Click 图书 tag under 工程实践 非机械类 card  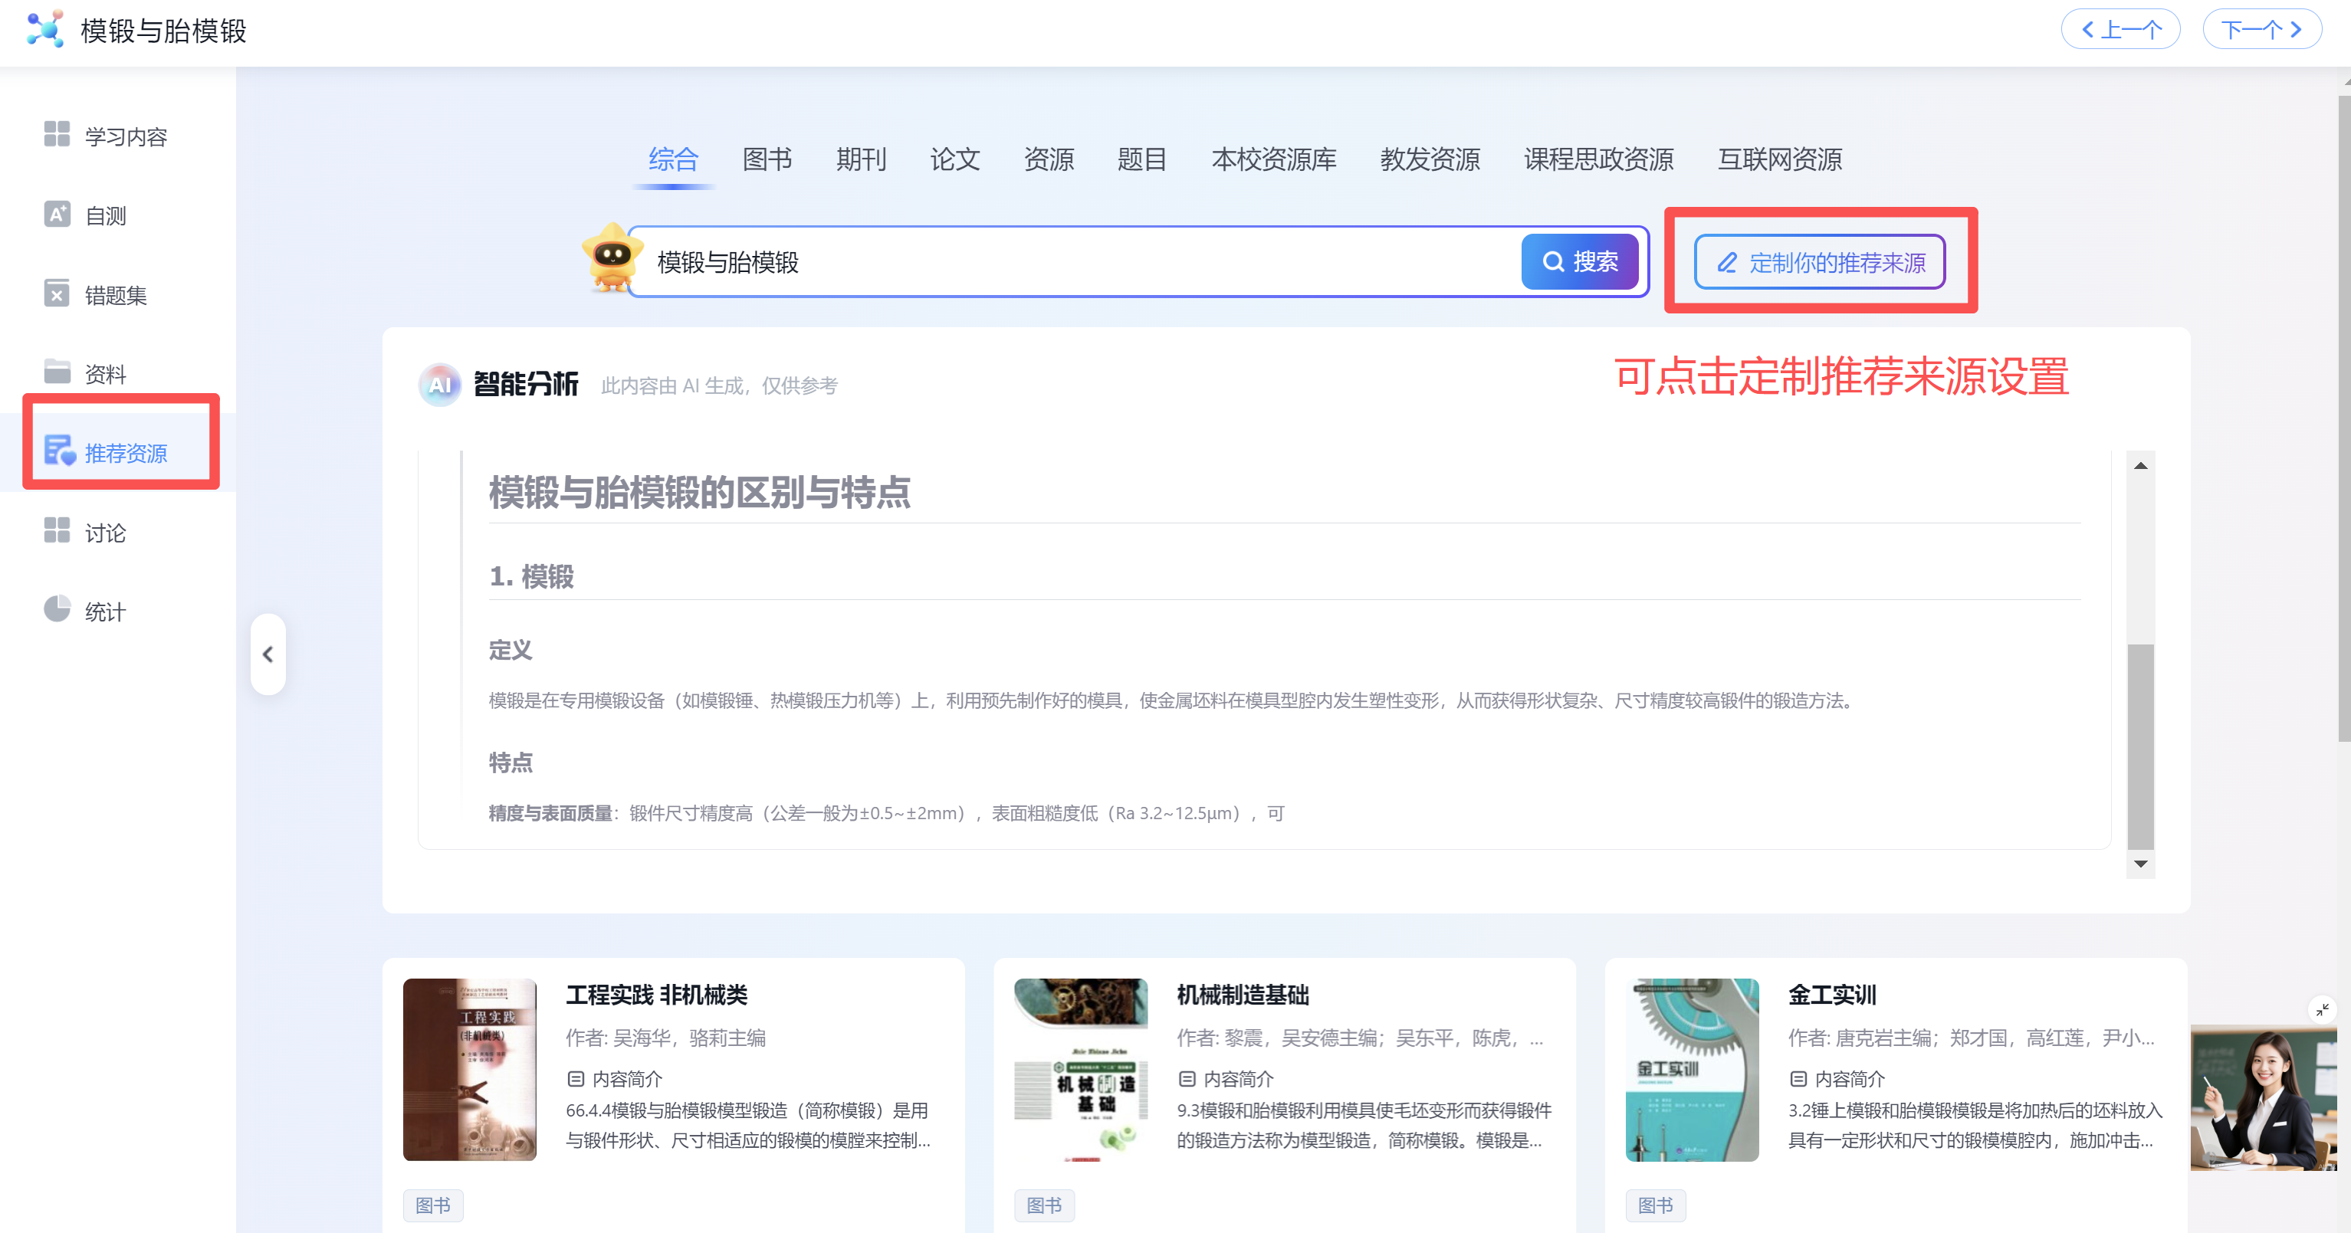(x=432, y=1205)
